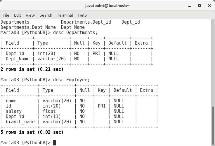Click PRI key in the Dept_id row

[96, 54]
